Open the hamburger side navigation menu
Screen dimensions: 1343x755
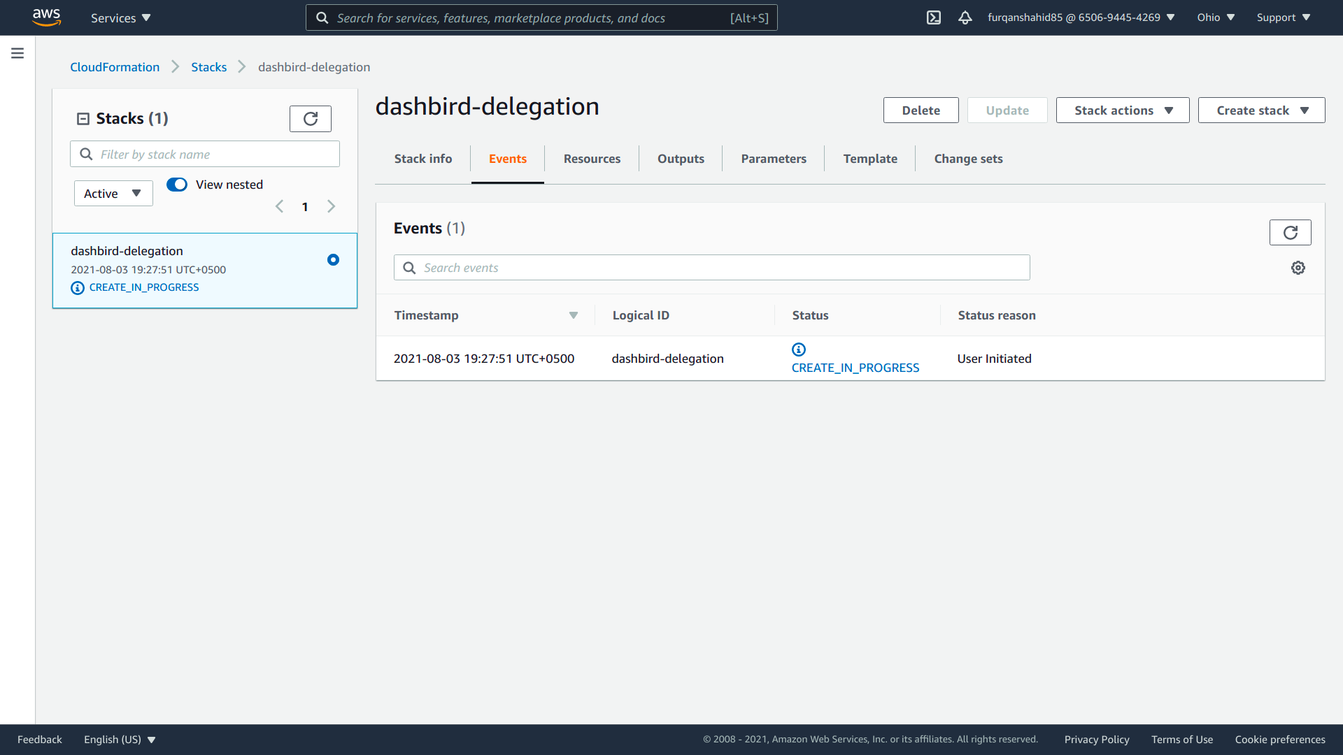(x=17, y=53)
